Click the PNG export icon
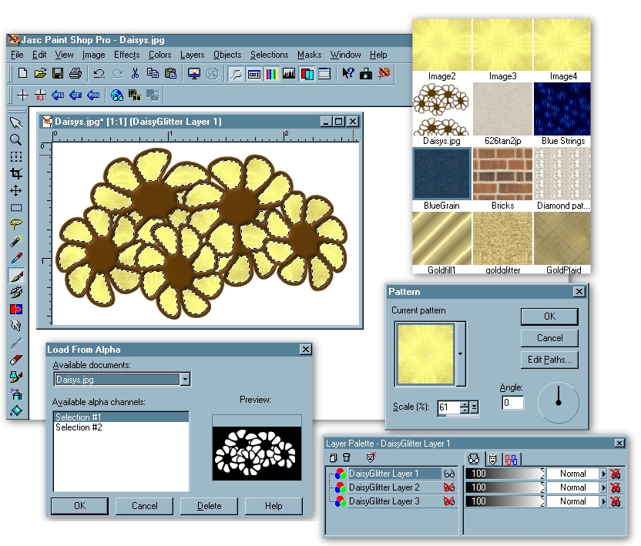 coord(93,95)
